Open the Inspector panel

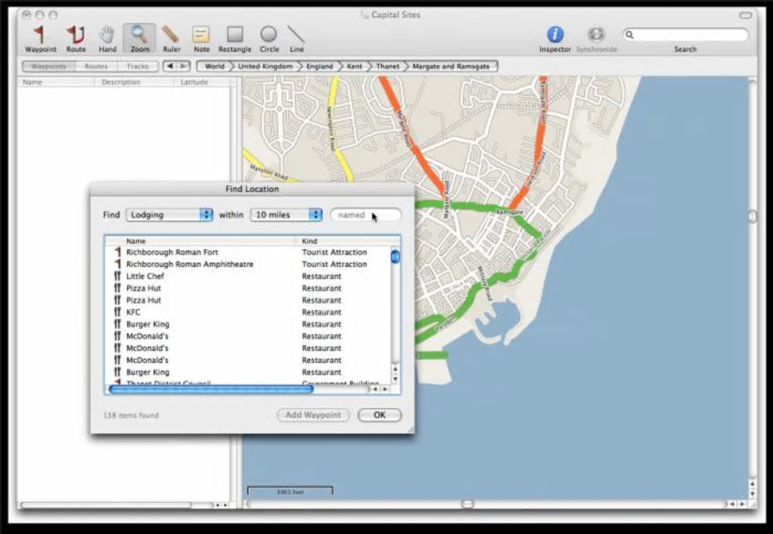pos(555,35)
